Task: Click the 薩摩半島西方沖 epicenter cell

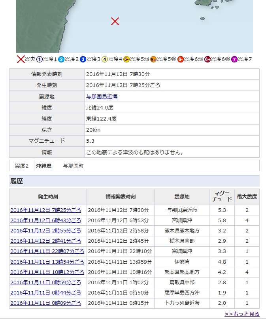Action: coord(182,293)
